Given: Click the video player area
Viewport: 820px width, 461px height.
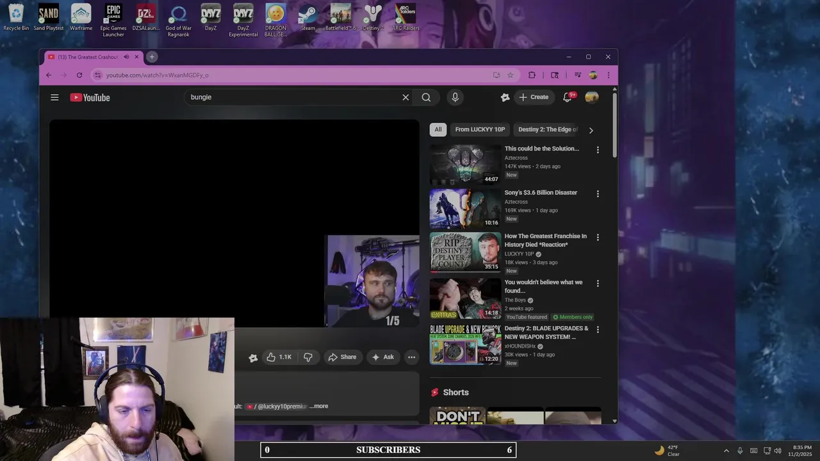Looking at the screenshot, I should (x=234, y=223).
